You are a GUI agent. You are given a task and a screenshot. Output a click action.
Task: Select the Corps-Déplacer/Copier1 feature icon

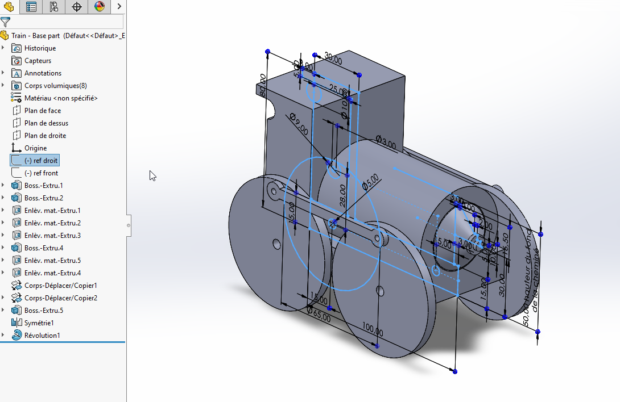point(16,286)
